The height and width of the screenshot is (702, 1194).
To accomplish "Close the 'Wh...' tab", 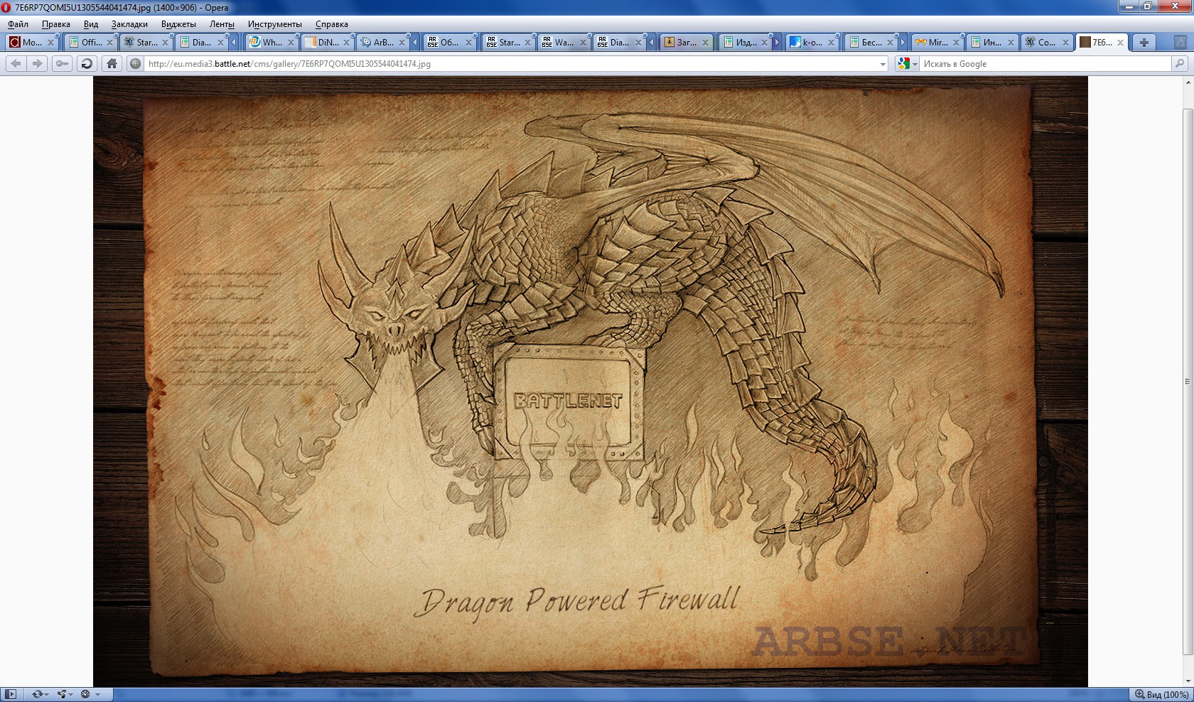I will click(x=290, y=43).
